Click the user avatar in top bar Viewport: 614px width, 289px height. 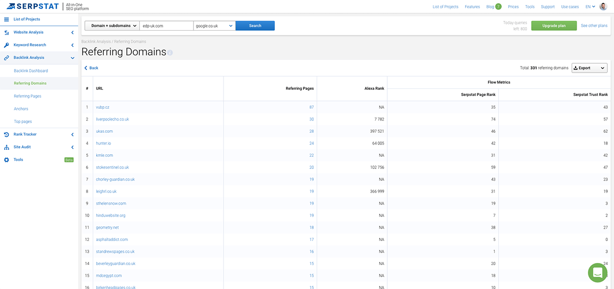tap(604, 7)
